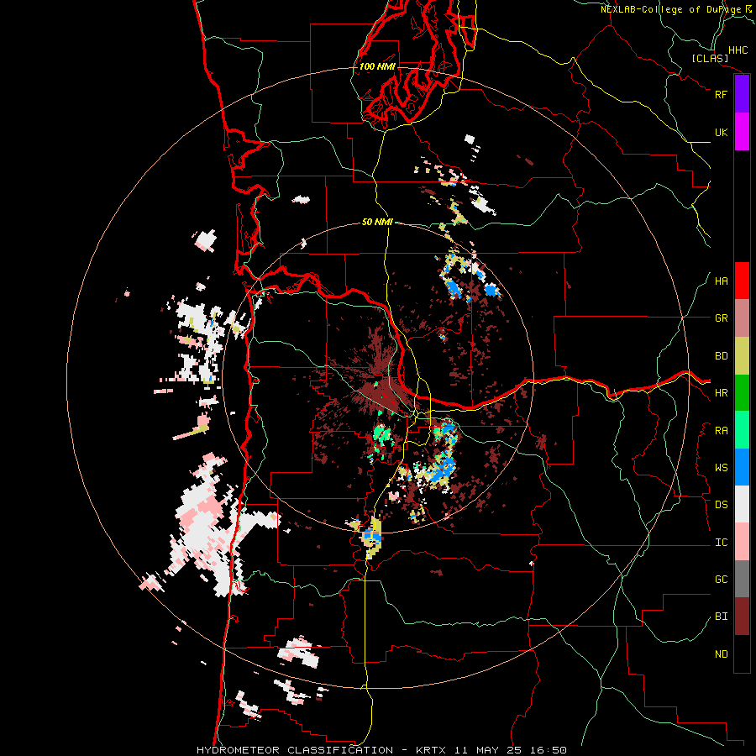Click the DS legend label
The image size is (756, 756).
[x=721, y=505]
